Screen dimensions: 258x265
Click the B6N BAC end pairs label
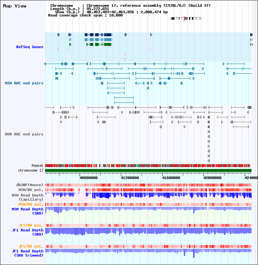click(24, 134)
